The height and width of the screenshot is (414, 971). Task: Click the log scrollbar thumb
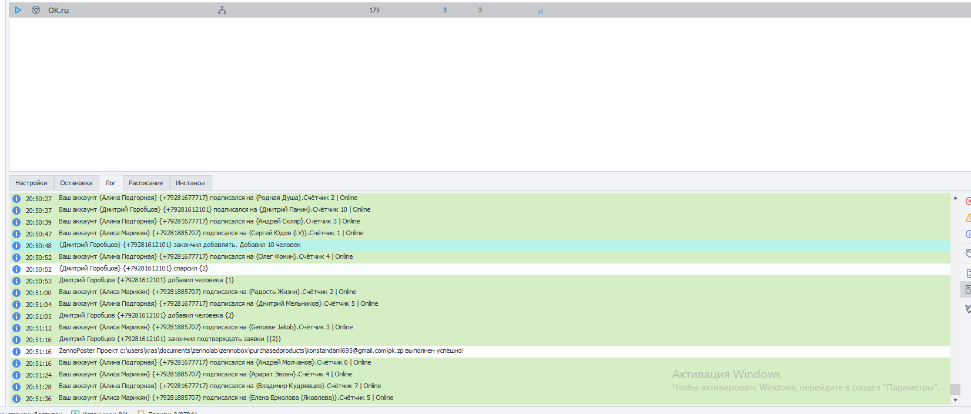[x=955, y=389]
